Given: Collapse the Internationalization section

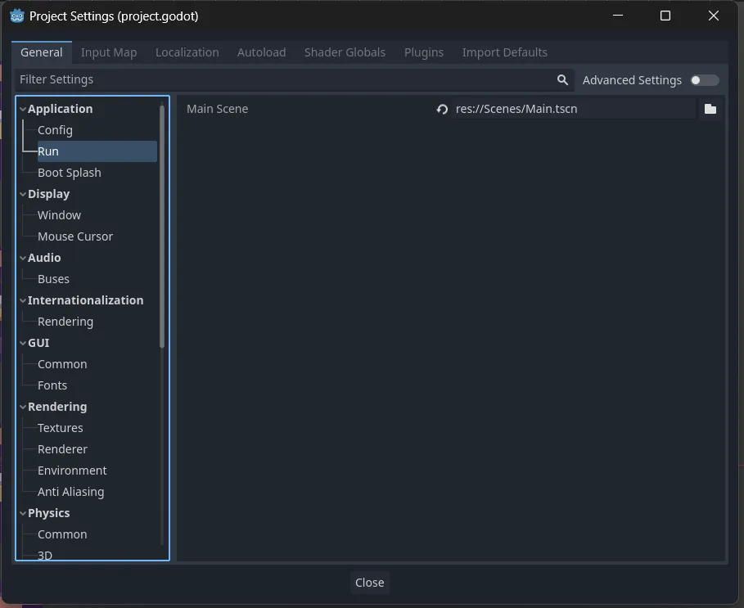Looking at the screenshot, I should (x=23, y=300).
